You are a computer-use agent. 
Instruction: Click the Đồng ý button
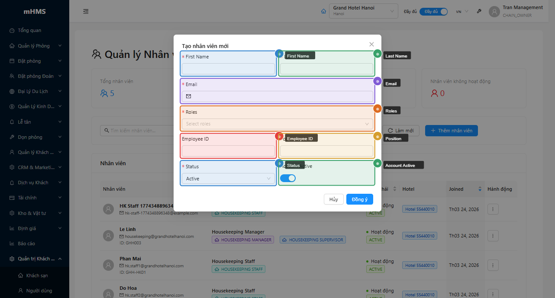359,199
